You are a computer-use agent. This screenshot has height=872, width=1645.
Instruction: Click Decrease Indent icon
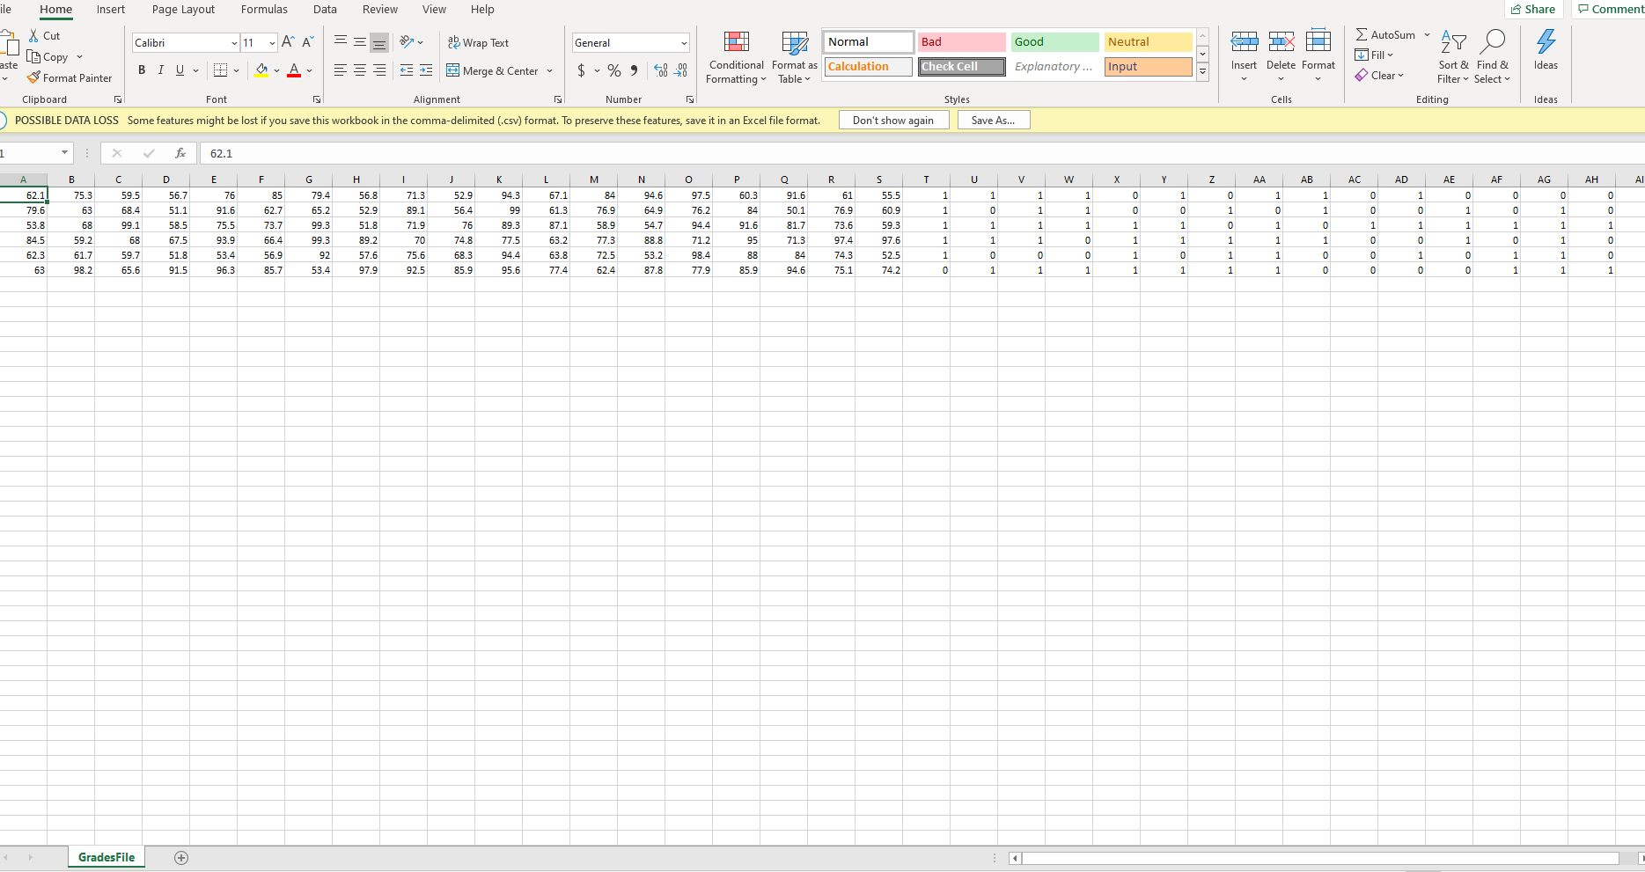407,70
